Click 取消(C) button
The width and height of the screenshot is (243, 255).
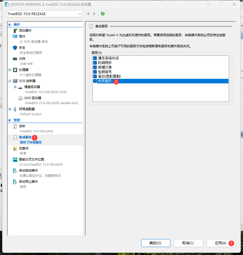click(188, 243)
